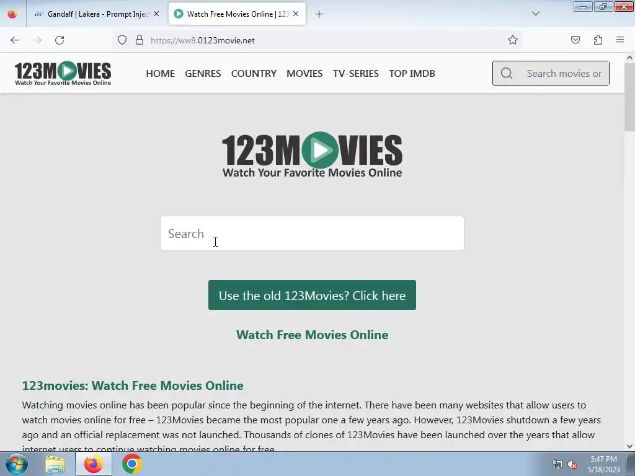Open the Extensions puzzle icon
This screenshot has width=635, height=476.
(x=598, y=40)
